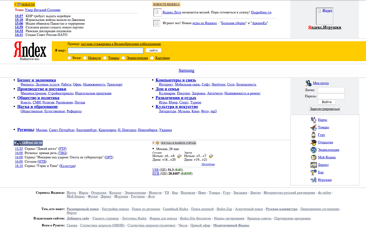Open Производство и поставки category
This screenshot has height=228, width=366.
[x=42, y=89]
